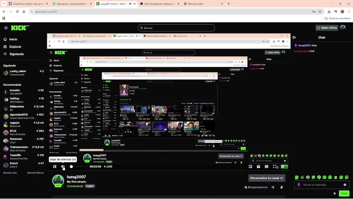Open the emoji picker smiley icon
This screenshot has width=353, height=199.
[345, 185]
